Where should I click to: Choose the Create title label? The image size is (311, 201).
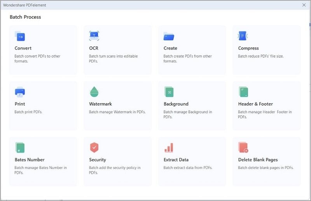170,48
